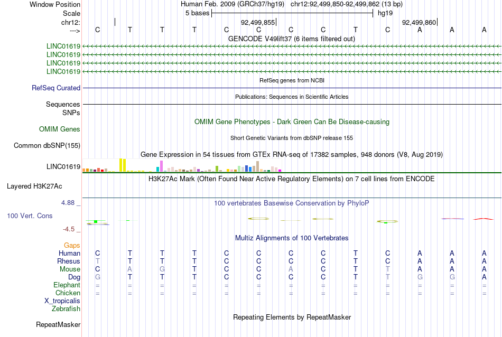The width and height of the screenshot is (502, 337).
Task: Click the RefSeq Curated track label
Action: (x=56, y=88)
